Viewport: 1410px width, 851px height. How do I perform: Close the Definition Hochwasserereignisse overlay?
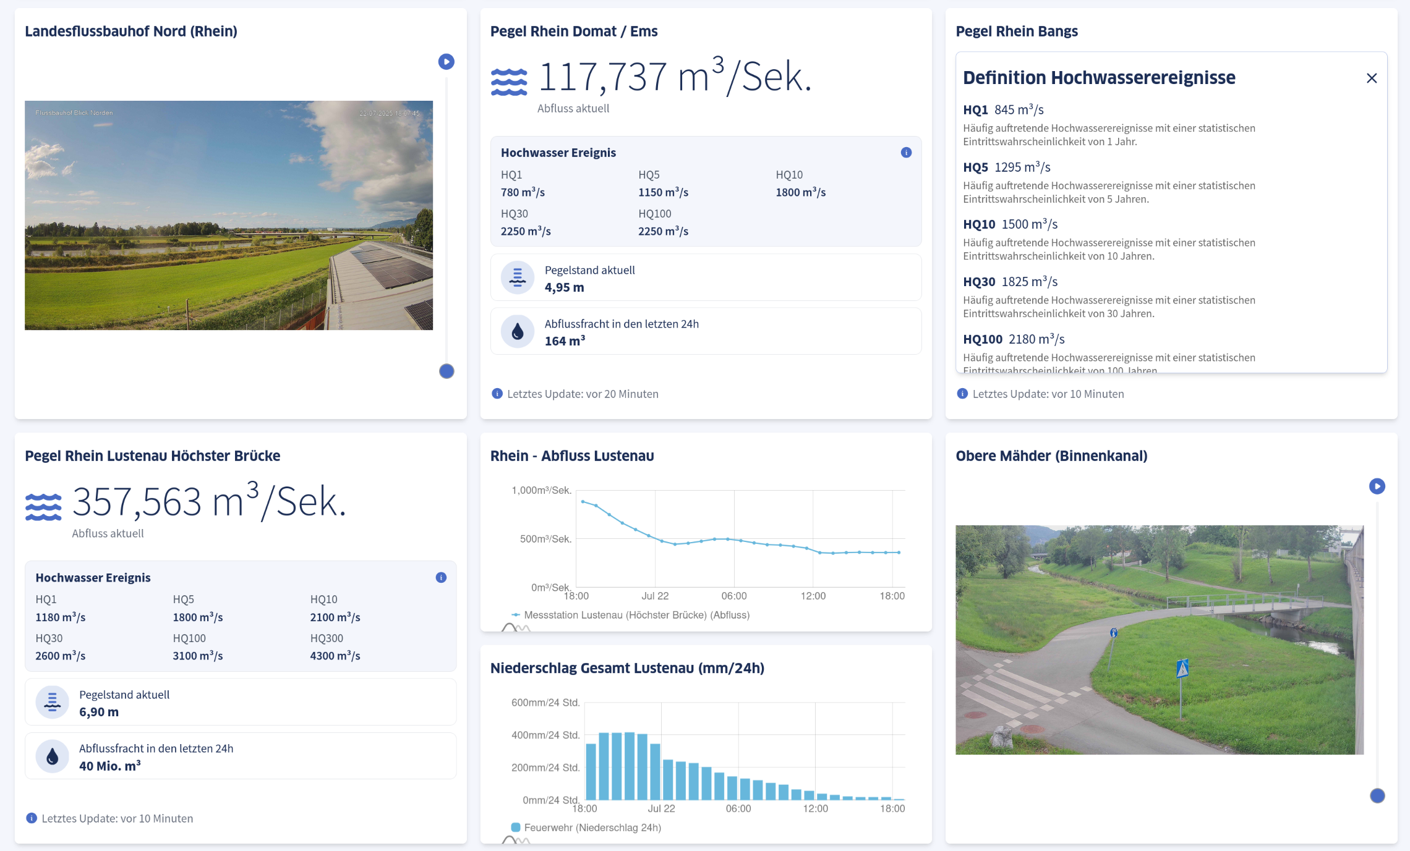click(x=1372, y=78)
